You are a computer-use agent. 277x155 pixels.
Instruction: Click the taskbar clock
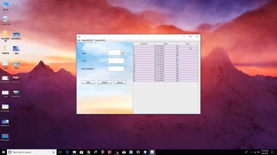(264, 152)
